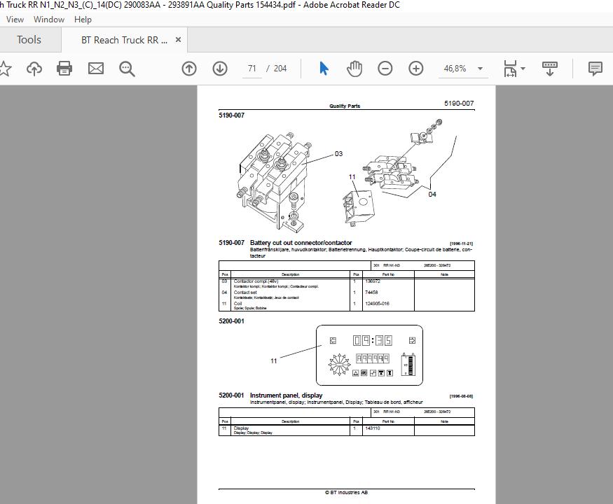Click the 'Contactor compl.(48v)' table entry
The image size is (613, 504).
pos(256,281)
